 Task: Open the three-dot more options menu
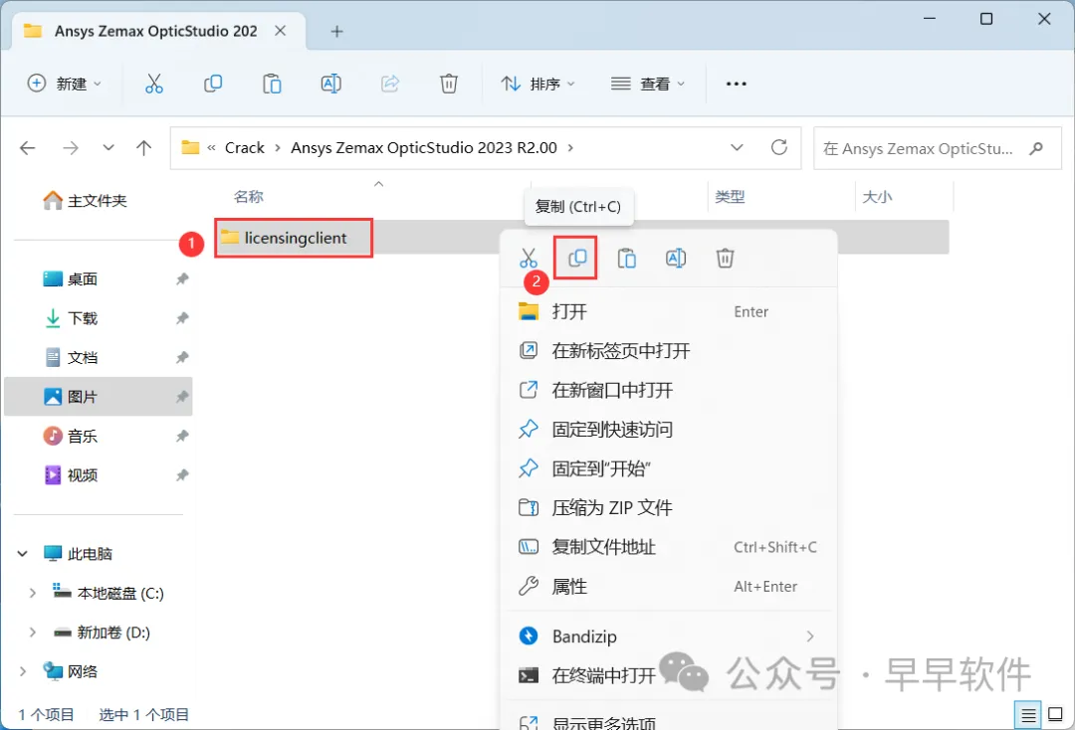coord(736,84)
